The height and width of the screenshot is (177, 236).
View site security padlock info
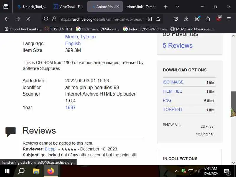[54, 19]
